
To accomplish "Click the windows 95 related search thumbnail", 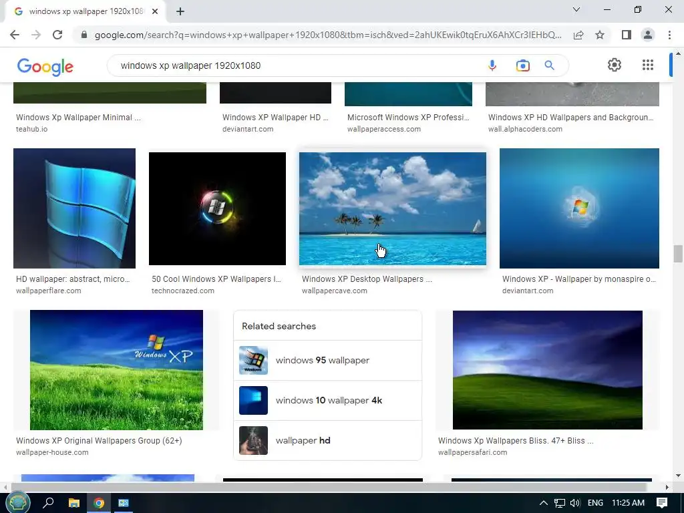I will pos(253,360).
